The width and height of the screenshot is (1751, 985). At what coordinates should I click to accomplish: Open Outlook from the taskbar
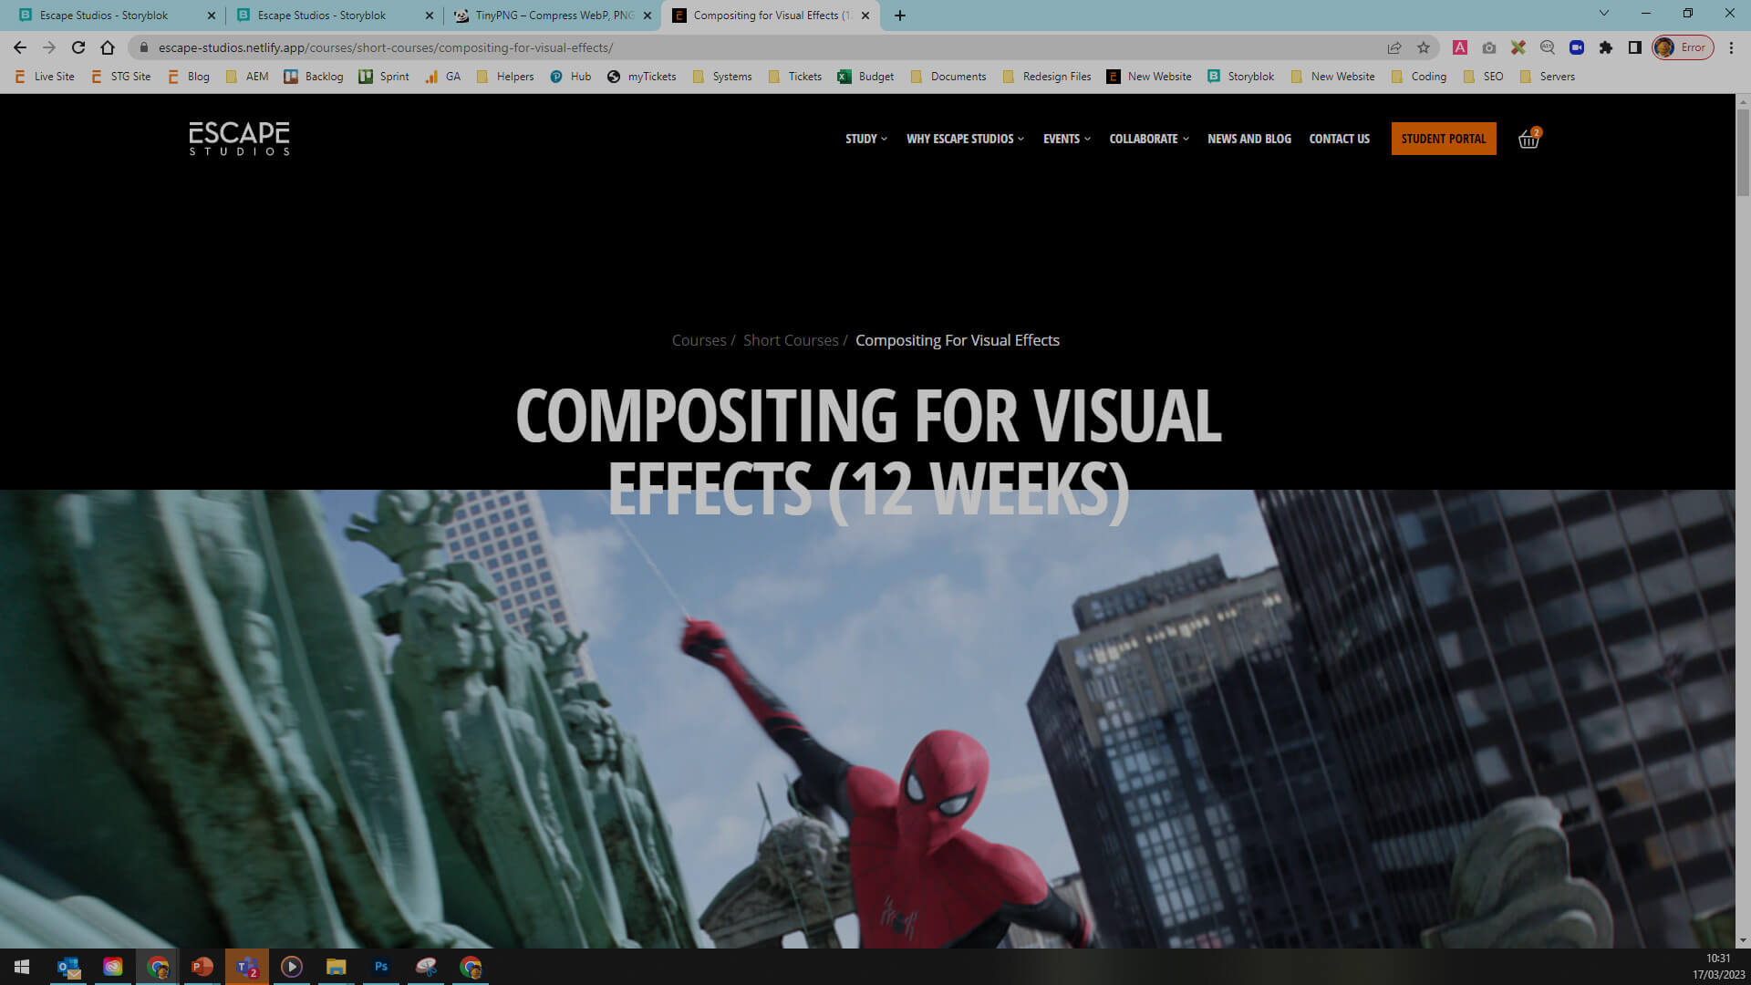[68, 967]
